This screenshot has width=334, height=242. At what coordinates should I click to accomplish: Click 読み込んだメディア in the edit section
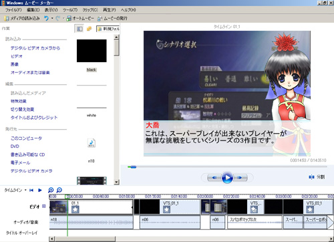tap(28, 93)
